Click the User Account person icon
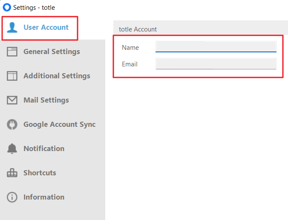The height and width of the screenshot is (220, 288). pos(12,28)
